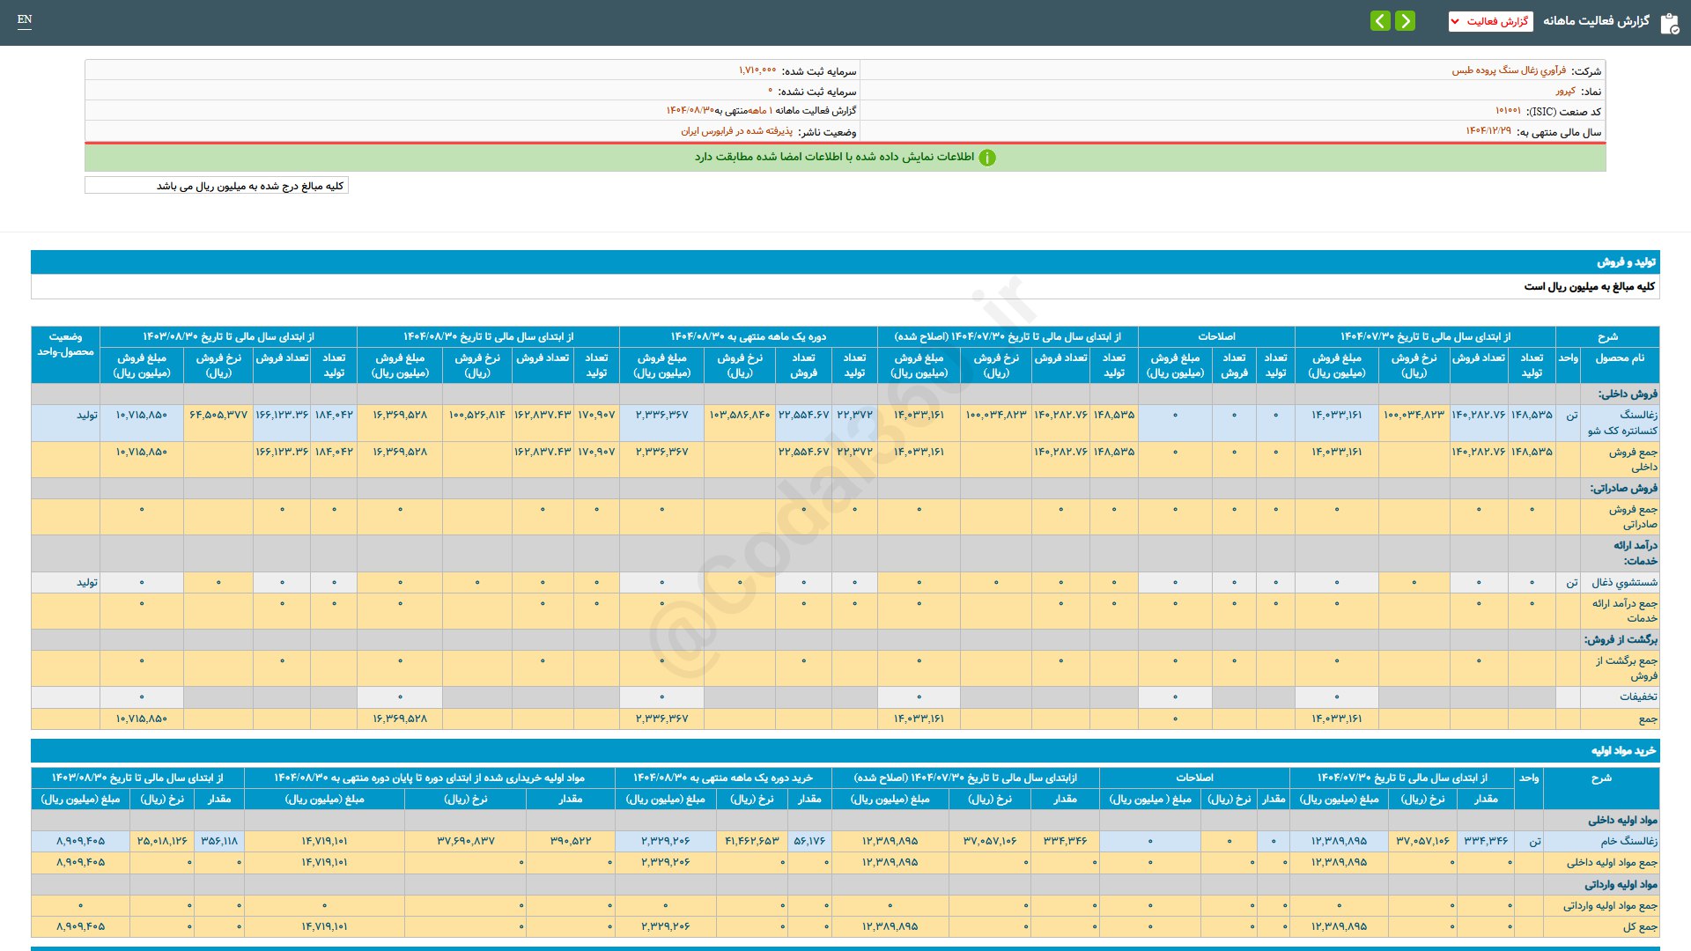The image size is (1691, 951).
Task: Click the اصلاحات column header in sales table
Action: pos(1215,336)
